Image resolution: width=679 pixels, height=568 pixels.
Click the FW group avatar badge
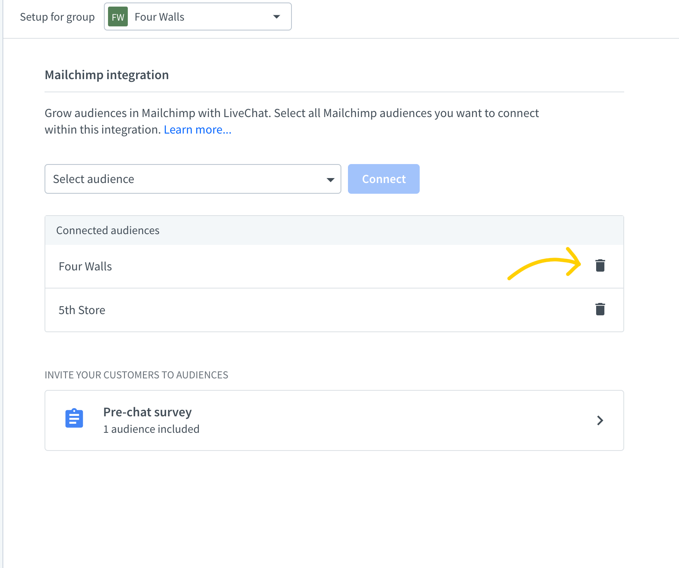click(118, 16)
